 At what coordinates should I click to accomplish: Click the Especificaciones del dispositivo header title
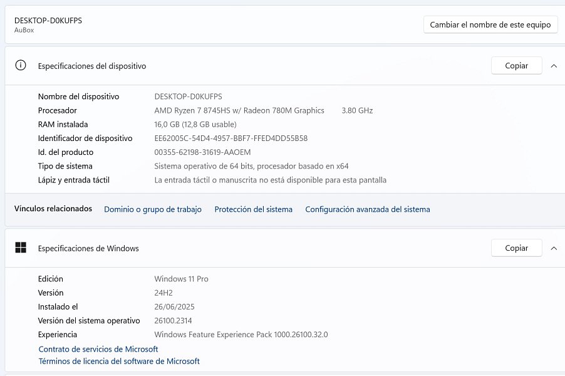pos(92,66)
